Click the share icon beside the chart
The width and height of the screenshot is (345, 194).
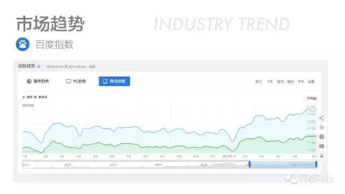[321, 118]
